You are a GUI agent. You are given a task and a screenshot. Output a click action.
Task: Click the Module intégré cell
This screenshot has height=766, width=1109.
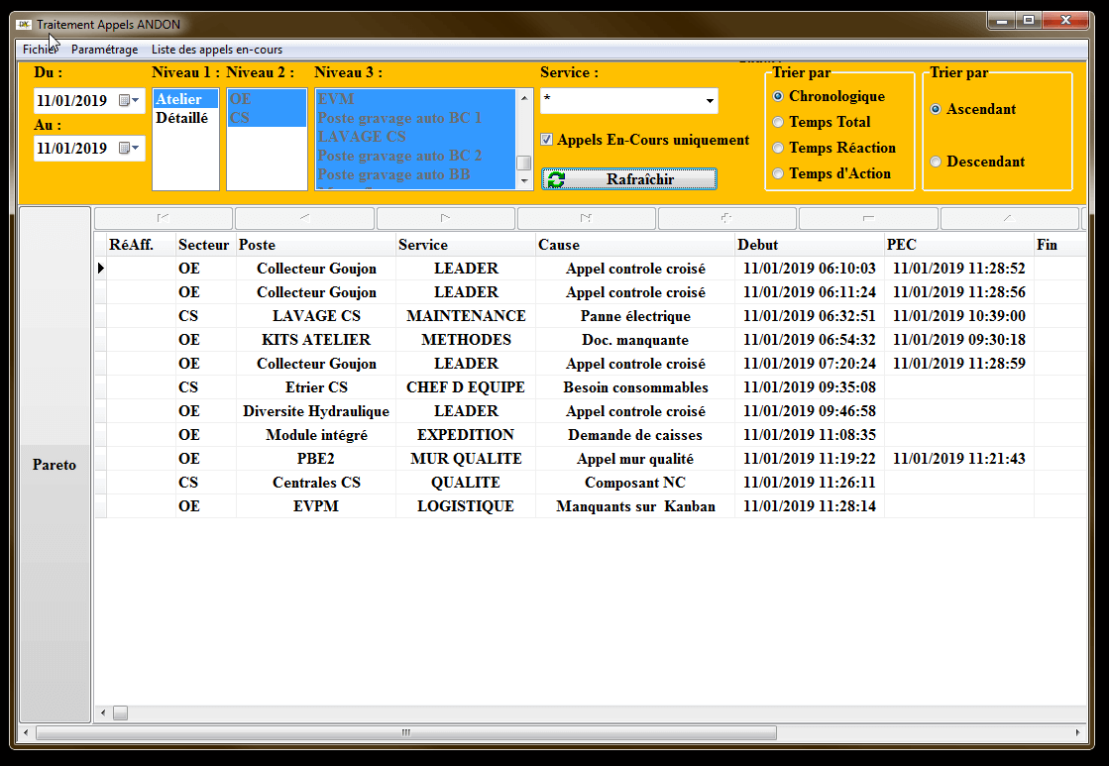[316, 435]
